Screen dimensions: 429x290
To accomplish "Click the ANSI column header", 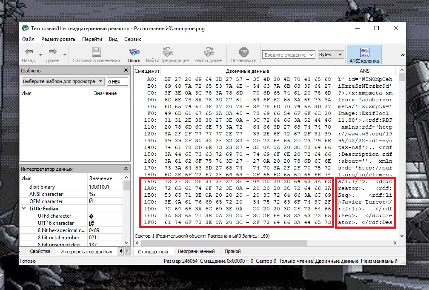I will (x=365, y=71).
